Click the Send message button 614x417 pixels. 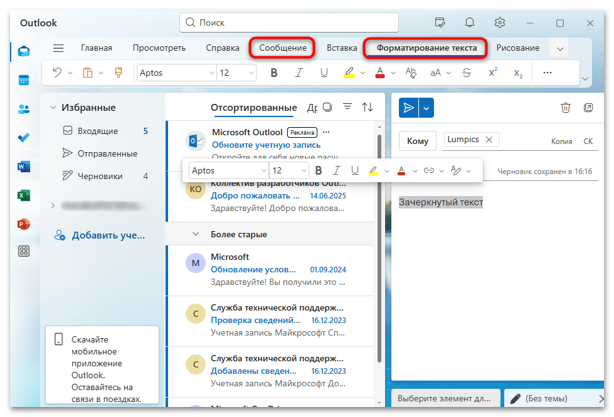(x=409, y=108)
